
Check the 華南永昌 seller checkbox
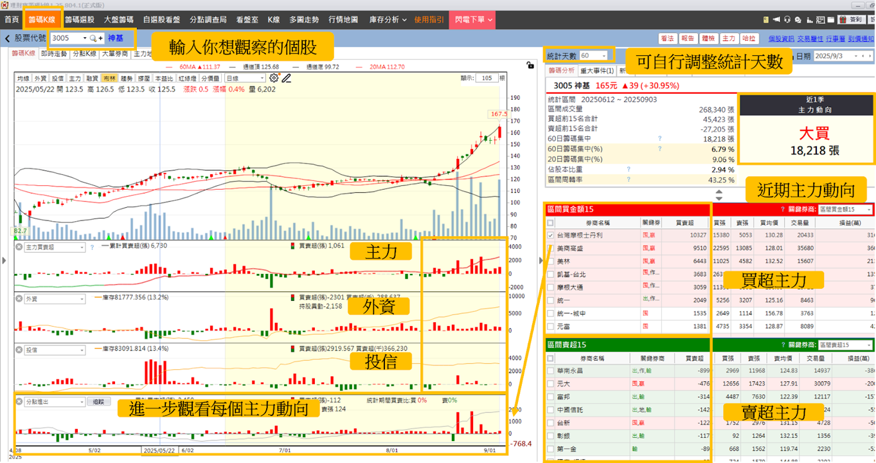click(550, 370)
